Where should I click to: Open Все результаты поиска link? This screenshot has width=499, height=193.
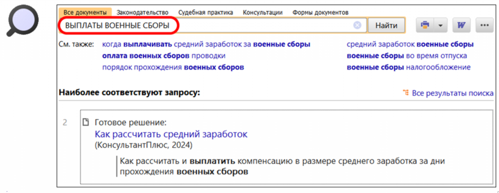pyautogui.click(x=453, y=93)
